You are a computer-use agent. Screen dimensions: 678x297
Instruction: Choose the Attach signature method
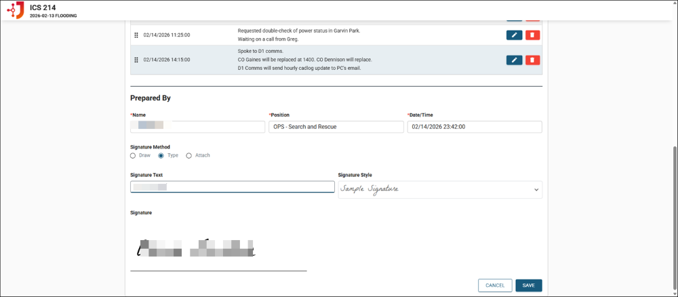189,155
